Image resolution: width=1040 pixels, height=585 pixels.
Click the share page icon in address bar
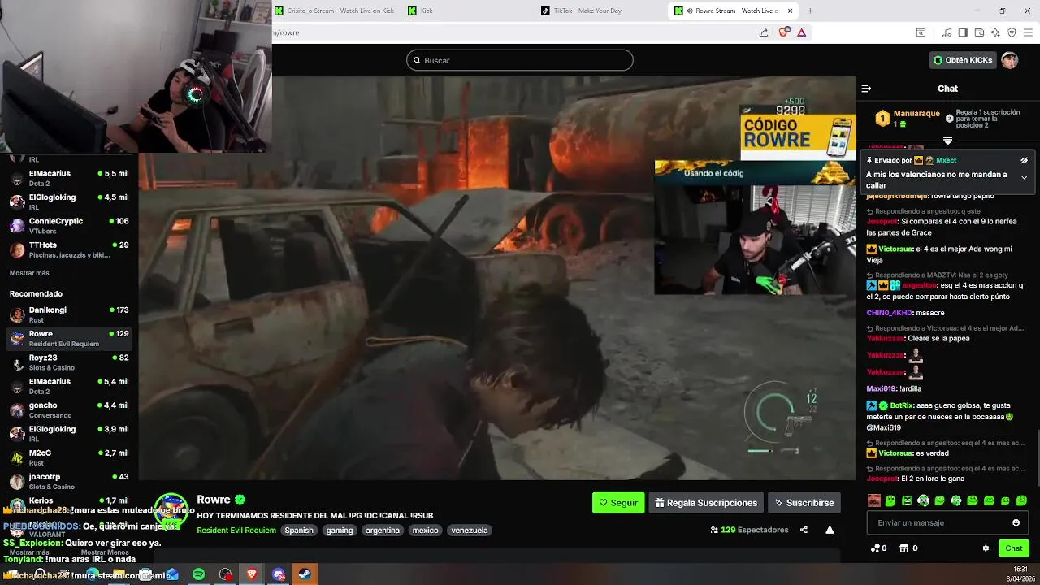tap(764, 32)
